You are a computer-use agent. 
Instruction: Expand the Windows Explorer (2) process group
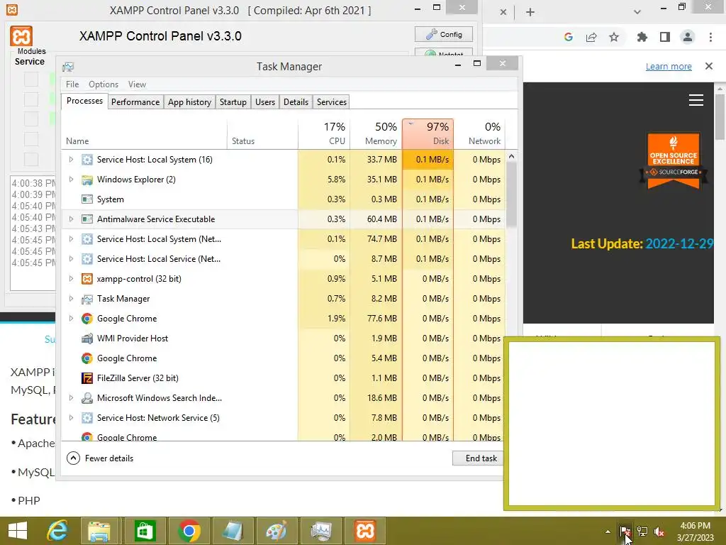click(x=71, y=180)
